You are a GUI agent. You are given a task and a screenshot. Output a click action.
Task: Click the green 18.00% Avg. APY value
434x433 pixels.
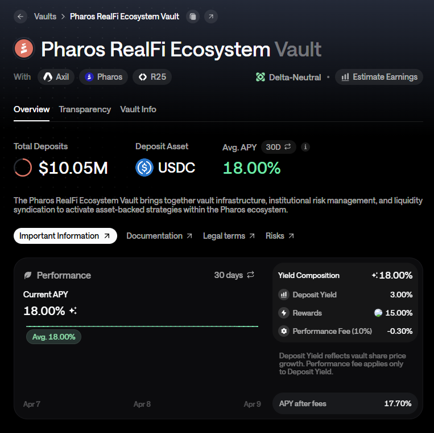pos(252,168)
